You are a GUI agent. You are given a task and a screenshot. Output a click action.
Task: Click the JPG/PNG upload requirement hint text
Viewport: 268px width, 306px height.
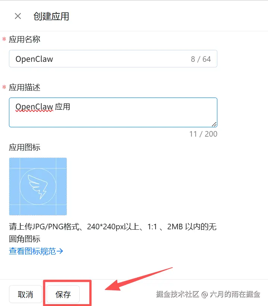113,233
